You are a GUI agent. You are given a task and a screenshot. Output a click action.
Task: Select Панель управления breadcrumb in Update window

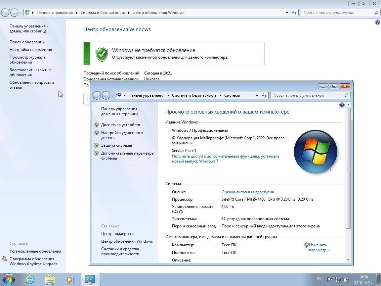55,13
